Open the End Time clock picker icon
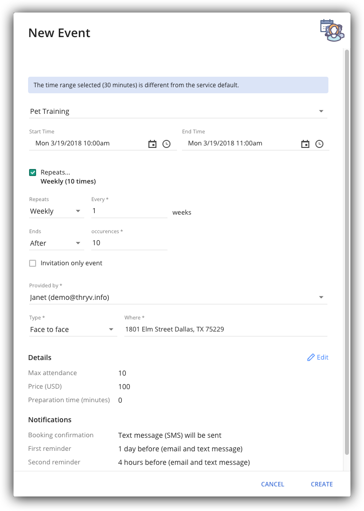Viewport: 364px width, 511px height. click(319, 144)
